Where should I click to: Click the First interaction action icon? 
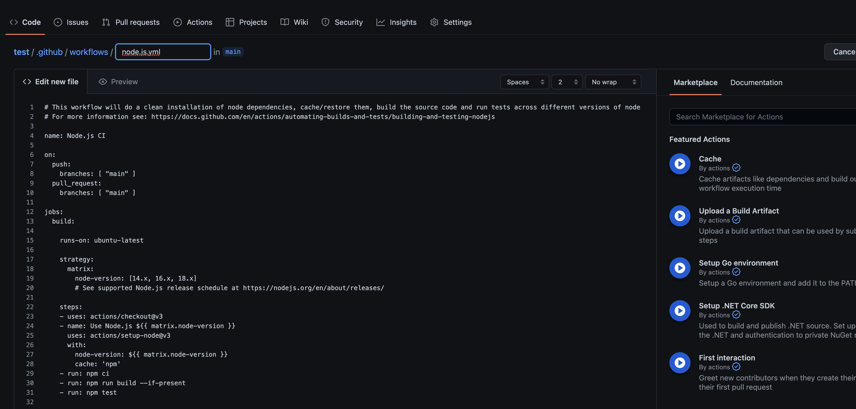click(x=680, y=362)
